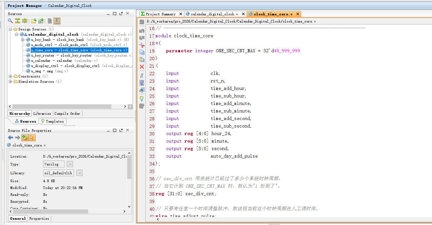Select u_mode_ctrl - clock_mode_ctrl in hierarchy
The height and width of the screenshot is (225, 432).
77,45
